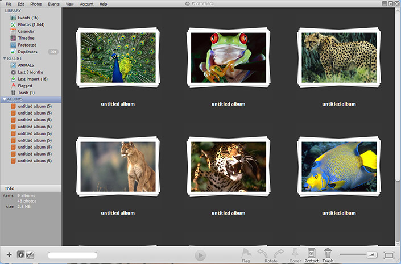
Task: Open the File menu
Action: click(9, 4)
